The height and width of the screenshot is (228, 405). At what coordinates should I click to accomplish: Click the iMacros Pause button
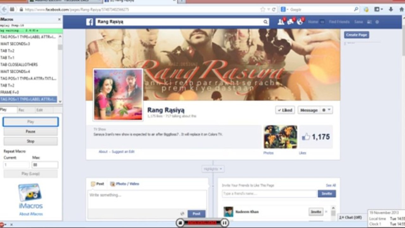click(30, 131)
